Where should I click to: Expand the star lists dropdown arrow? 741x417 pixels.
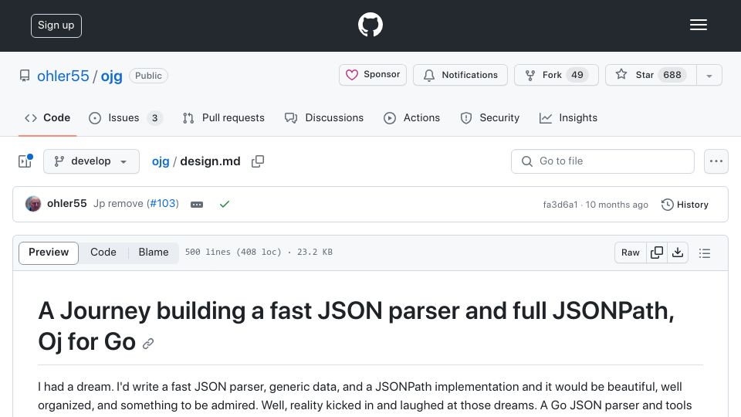click(709, 75)
